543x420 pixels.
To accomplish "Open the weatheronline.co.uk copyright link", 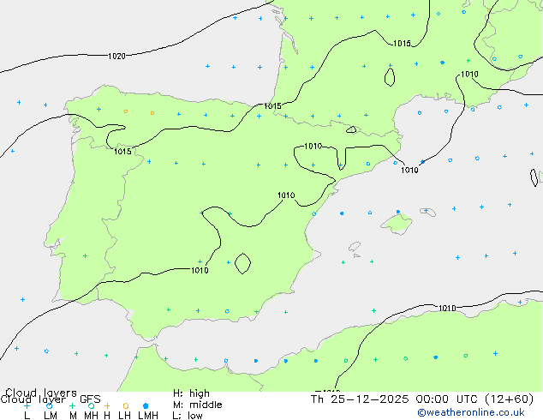I will click(471, 412).
